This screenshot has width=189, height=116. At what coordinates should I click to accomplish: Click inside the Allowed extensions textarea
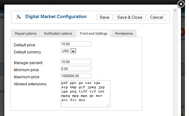click(x=85, y=94)
